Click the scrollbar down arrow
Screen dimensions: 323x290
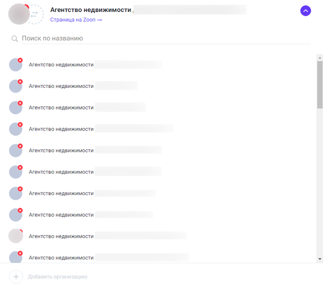pos(319,259)
